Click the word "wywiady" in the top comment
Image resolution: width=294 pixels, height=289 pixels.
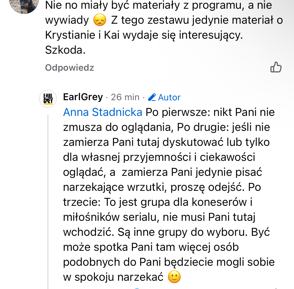click(67, 20)
